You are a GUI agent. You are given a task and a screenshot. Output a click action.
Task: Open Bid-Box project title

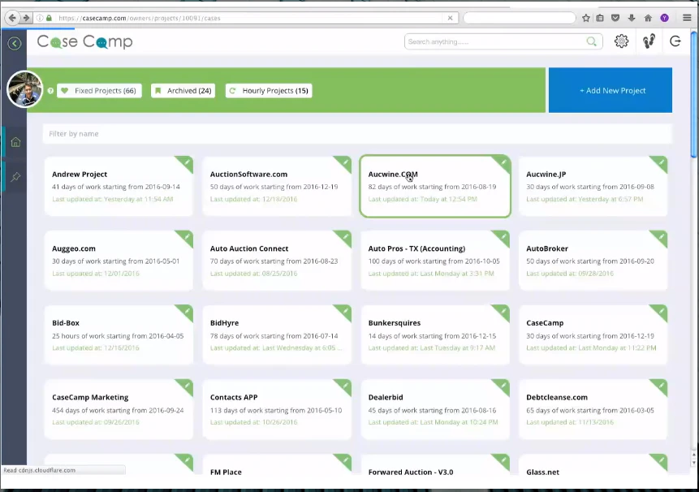[x=66, y=323]
